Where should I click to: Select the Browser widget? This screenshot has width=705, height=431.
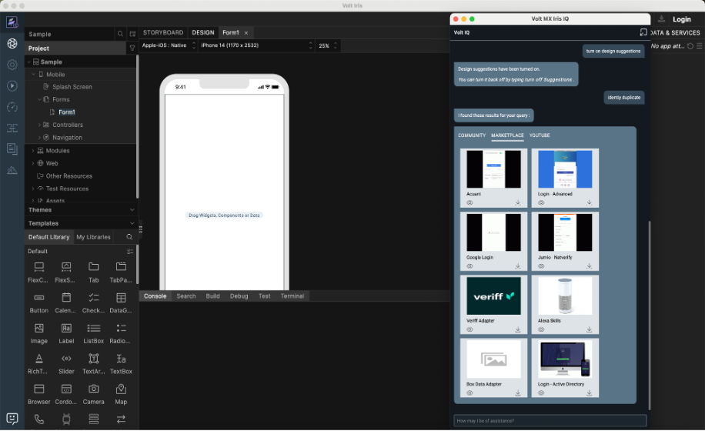[38, 394]
